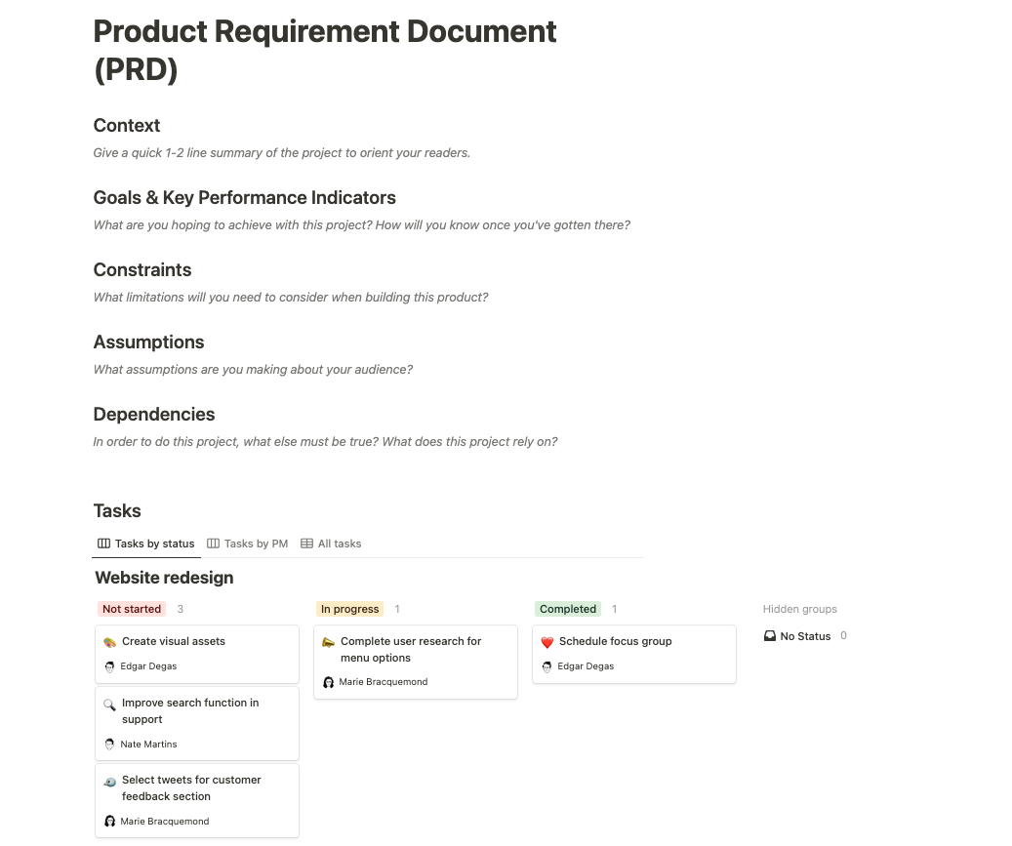This screenshot has width=1012, height=846.
Task: Click Nate Martins' avatar icon
Action: point(110,745)
